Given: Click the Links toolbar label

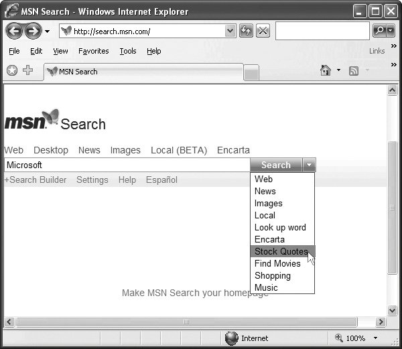Looking at the screenshot, I should click(377, 51).
